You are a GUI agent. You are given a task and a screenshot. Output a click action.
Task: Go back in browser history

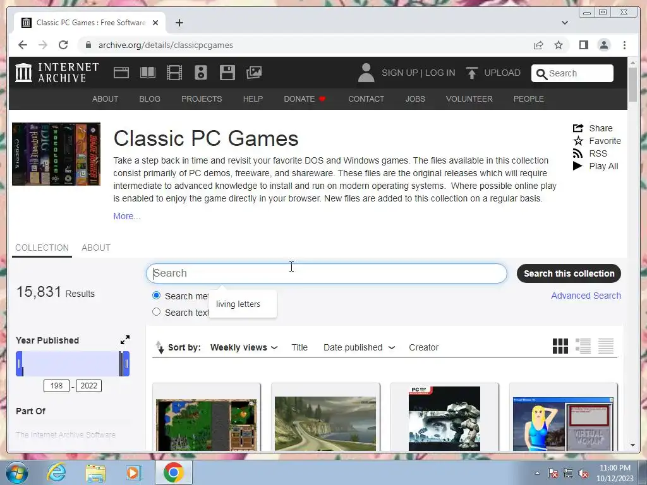click(x=23, y=45)
